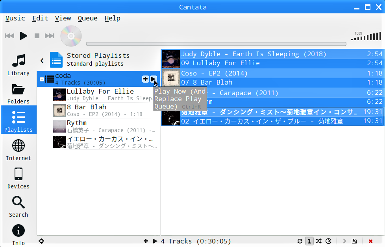Go to the previous track
Viewport: 385px width, 247px height.
pos(9,36)
